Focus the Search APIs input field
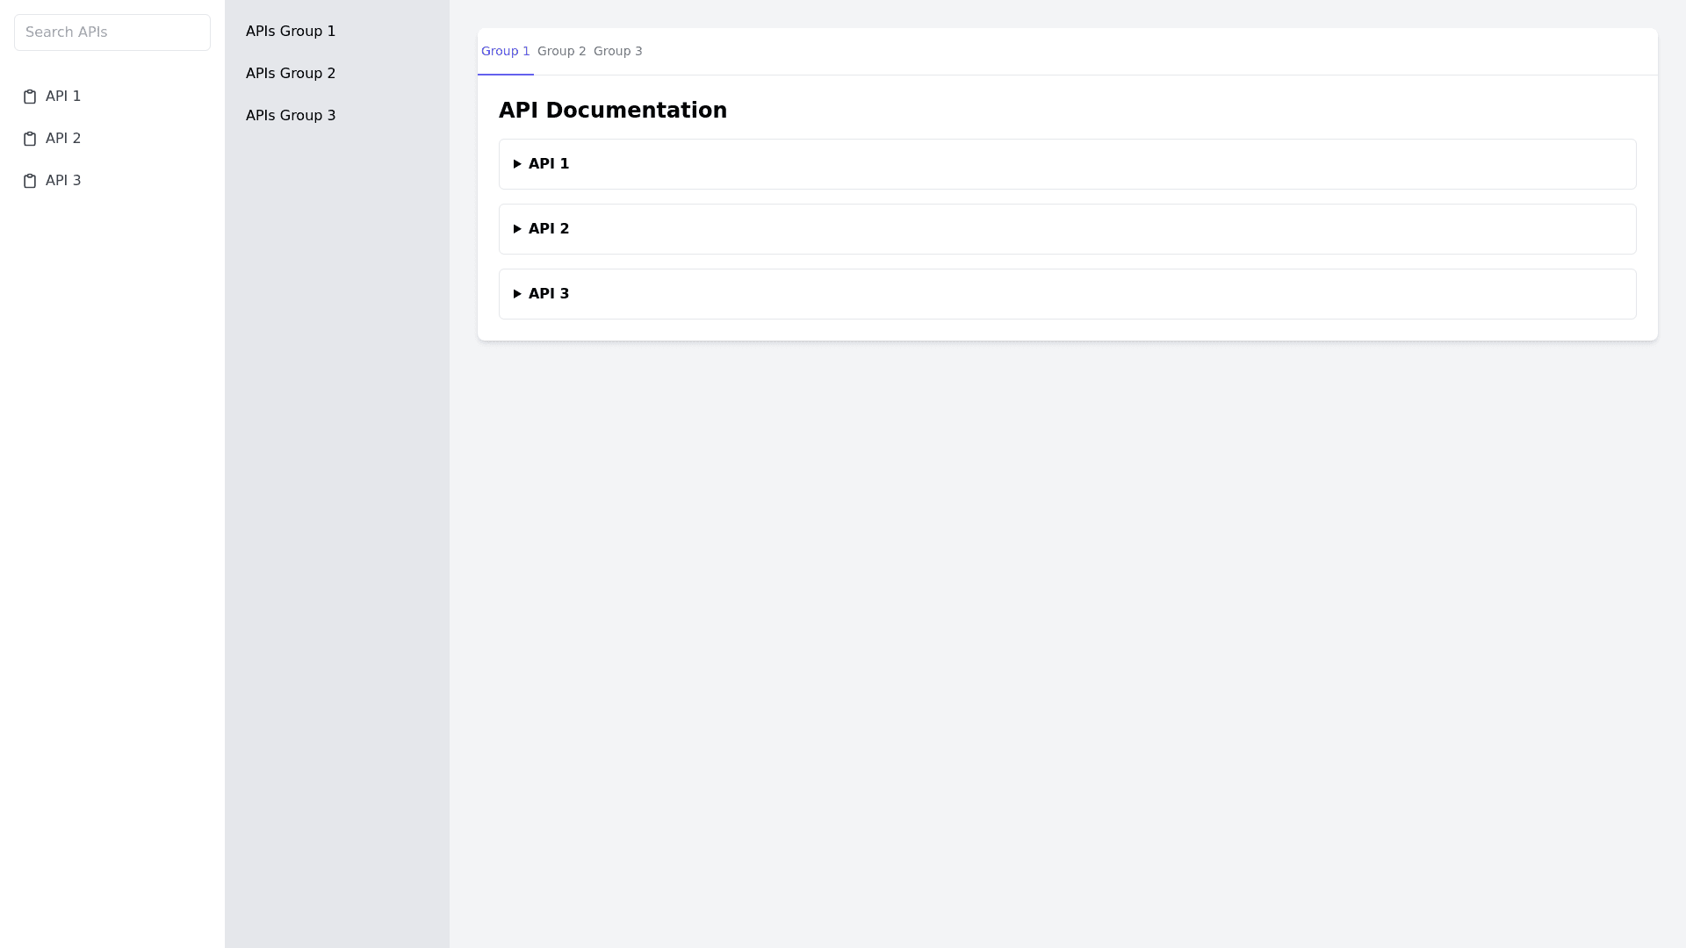This screenshot has width=1686, height=948. click(112, 32)
